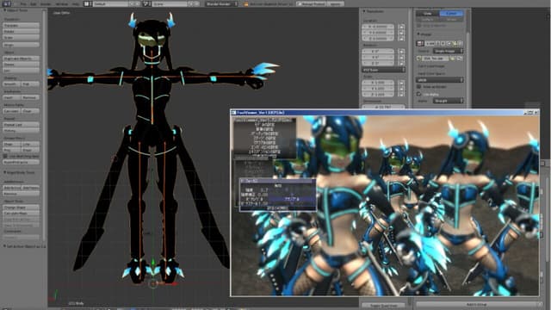The height and width of the screenshot is (310, 551).
Task: Click the reload image icon
Action: click(460, 59)
